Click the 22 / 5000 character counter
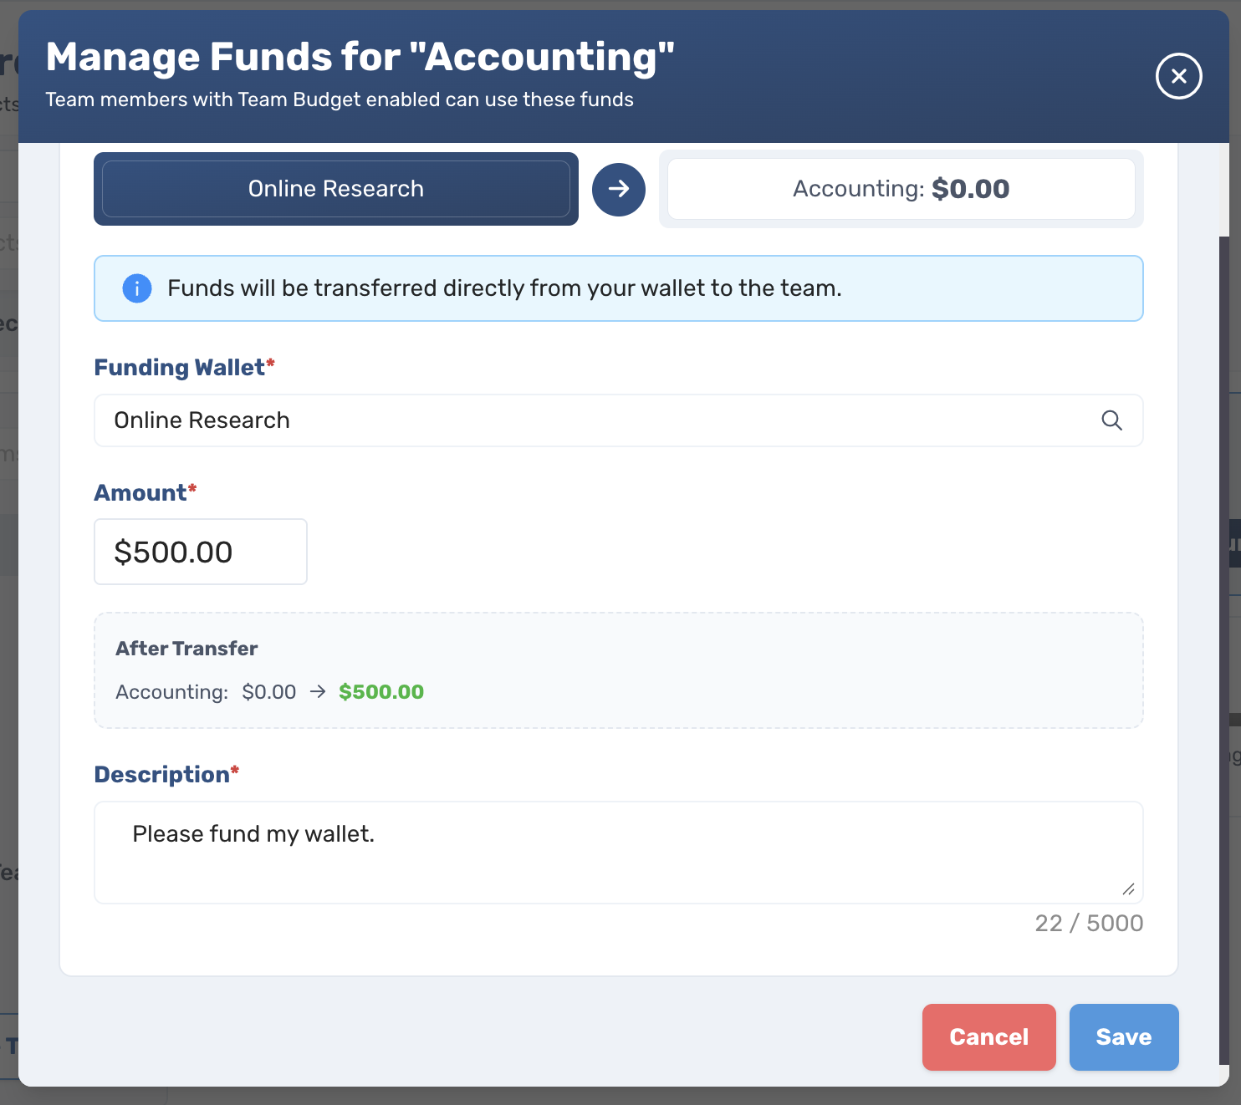 (x=1089, y=923)
